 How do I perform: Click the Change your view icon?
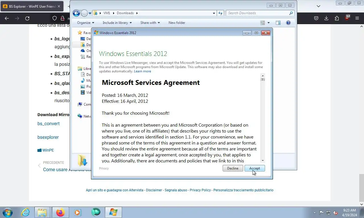(263, 23)
